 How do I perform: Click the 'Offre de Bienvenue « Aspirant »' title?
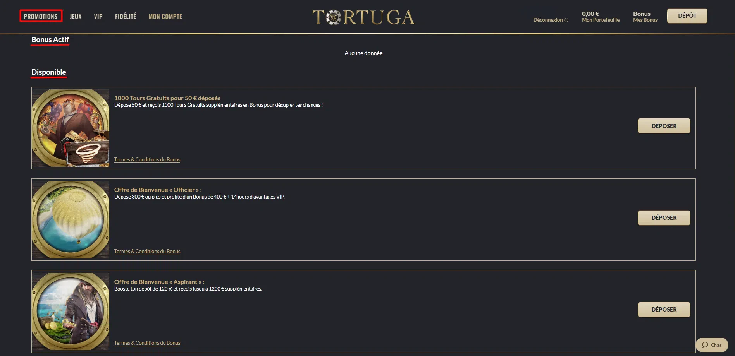[159, 282]
